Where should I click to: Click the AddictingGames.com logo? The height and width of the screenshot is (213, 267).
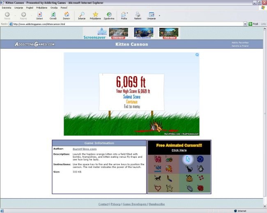pyautogui.click(x=35, y=44)
